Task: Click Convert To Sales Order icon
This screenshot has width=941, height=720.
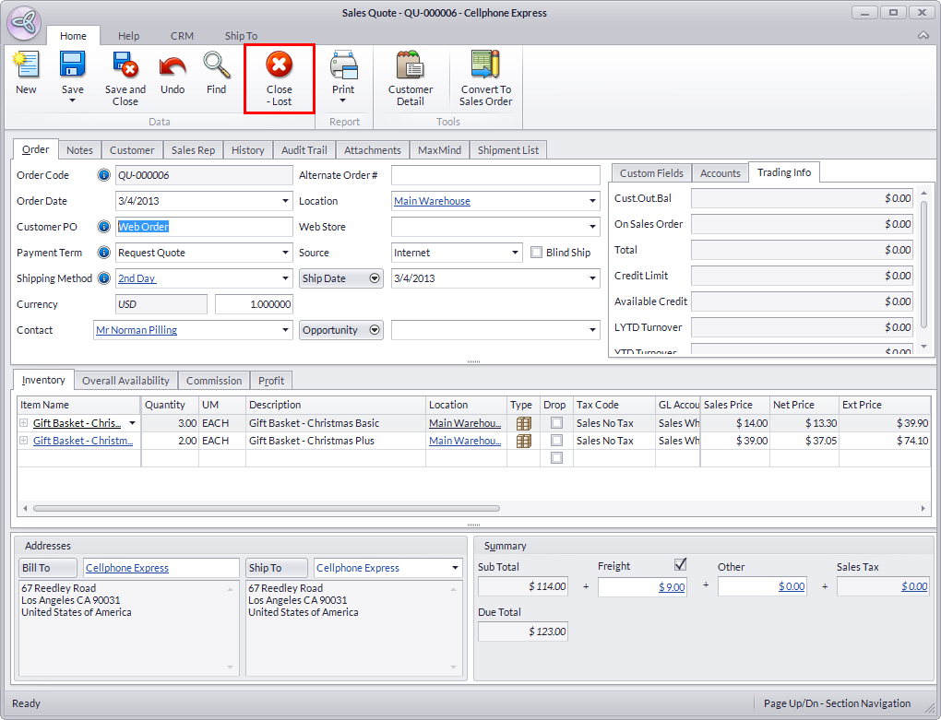Action: (x=485, y=66)
